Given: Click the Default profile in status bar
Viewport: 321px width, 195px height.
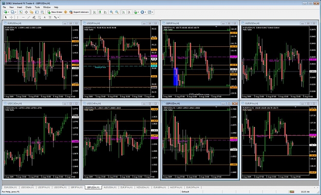Looking at the screenshot, I should click(185, 192).
